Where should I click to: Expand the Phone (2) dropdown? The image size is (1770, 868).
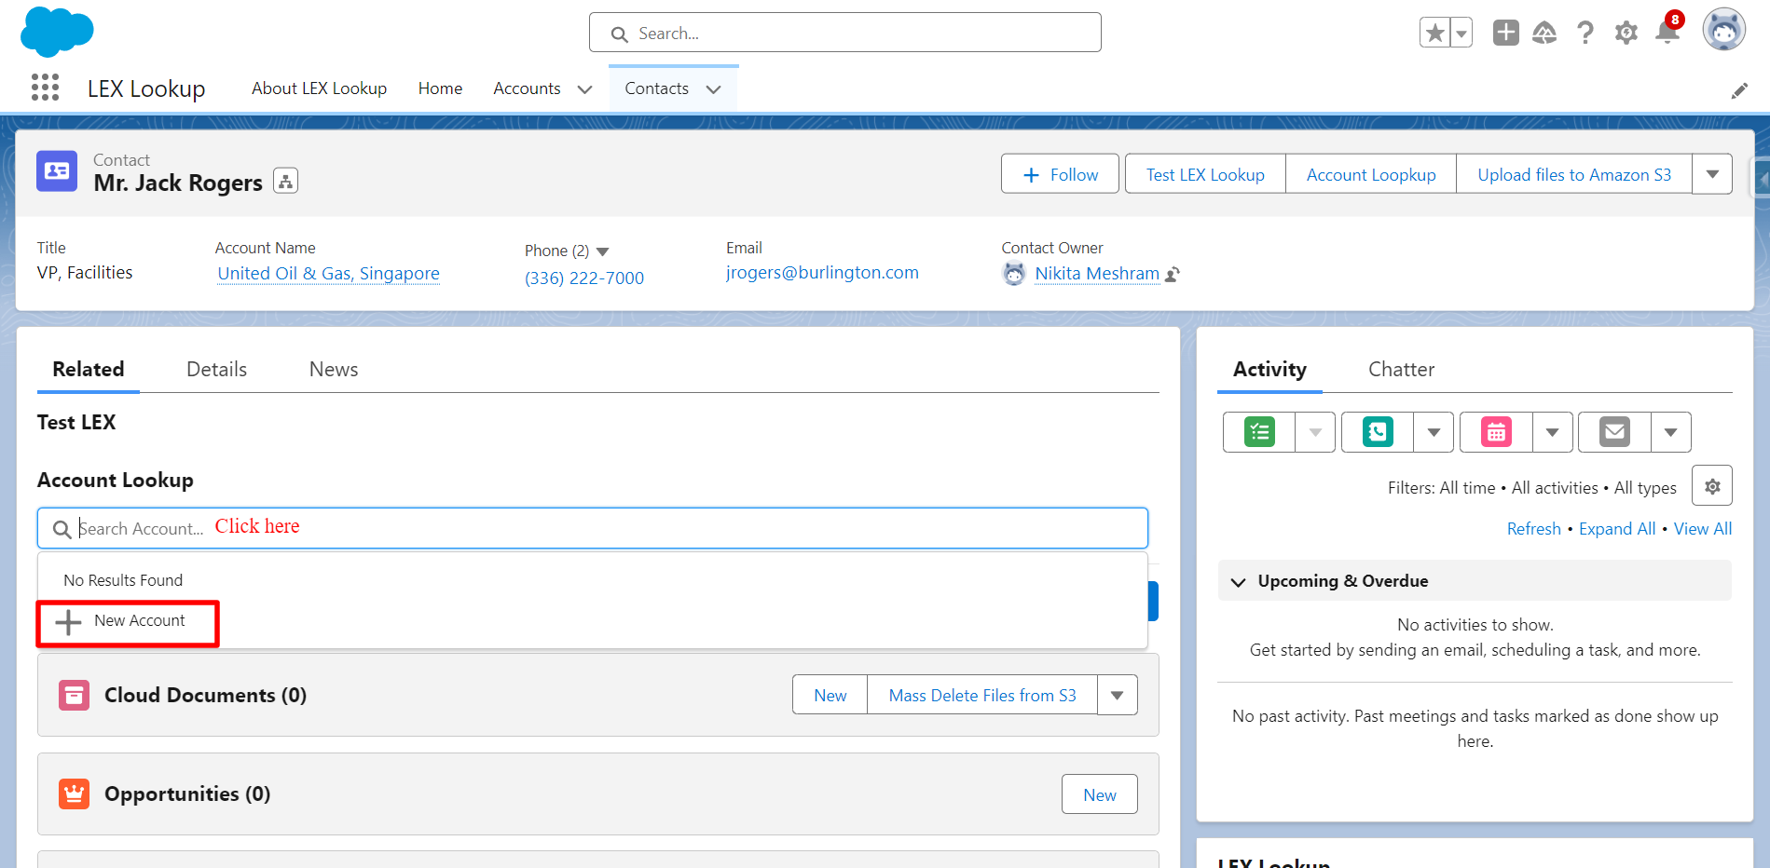602,251
